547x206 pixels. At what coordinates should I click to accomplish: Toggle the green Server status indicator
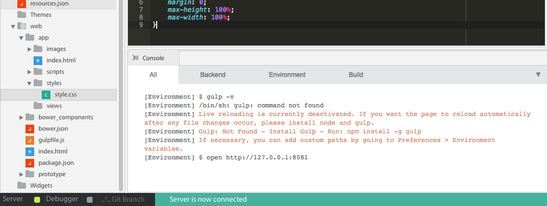[x=37, y=199]
